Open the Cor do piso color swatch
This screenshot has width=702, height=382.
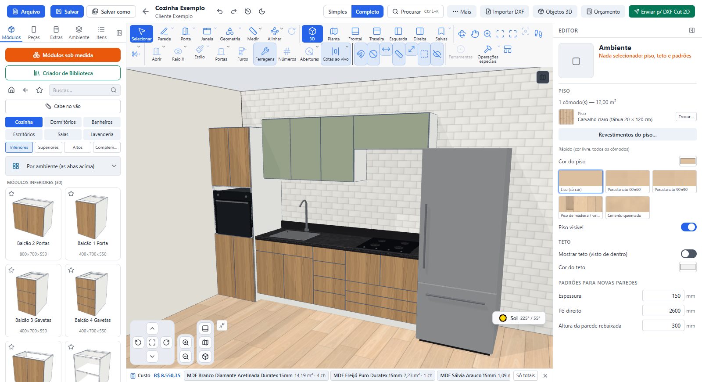[688, 161]
